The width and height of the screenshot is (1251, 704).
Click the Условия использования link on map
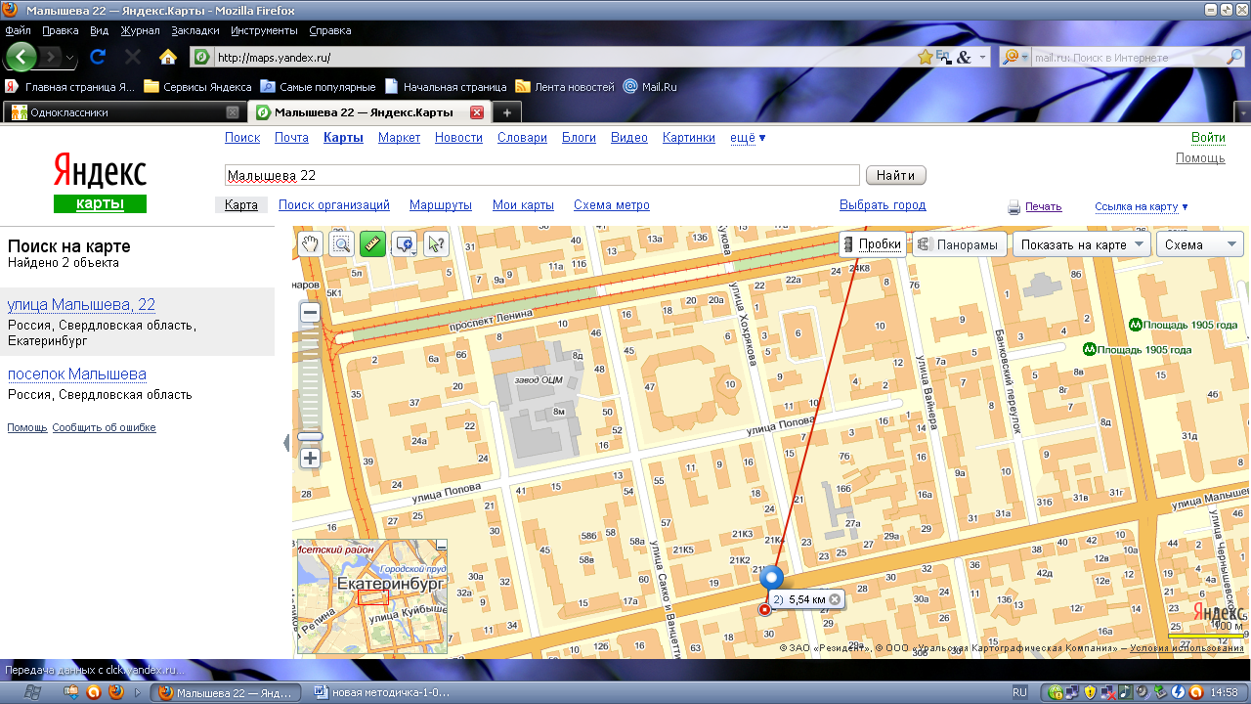coord(1186,647)
